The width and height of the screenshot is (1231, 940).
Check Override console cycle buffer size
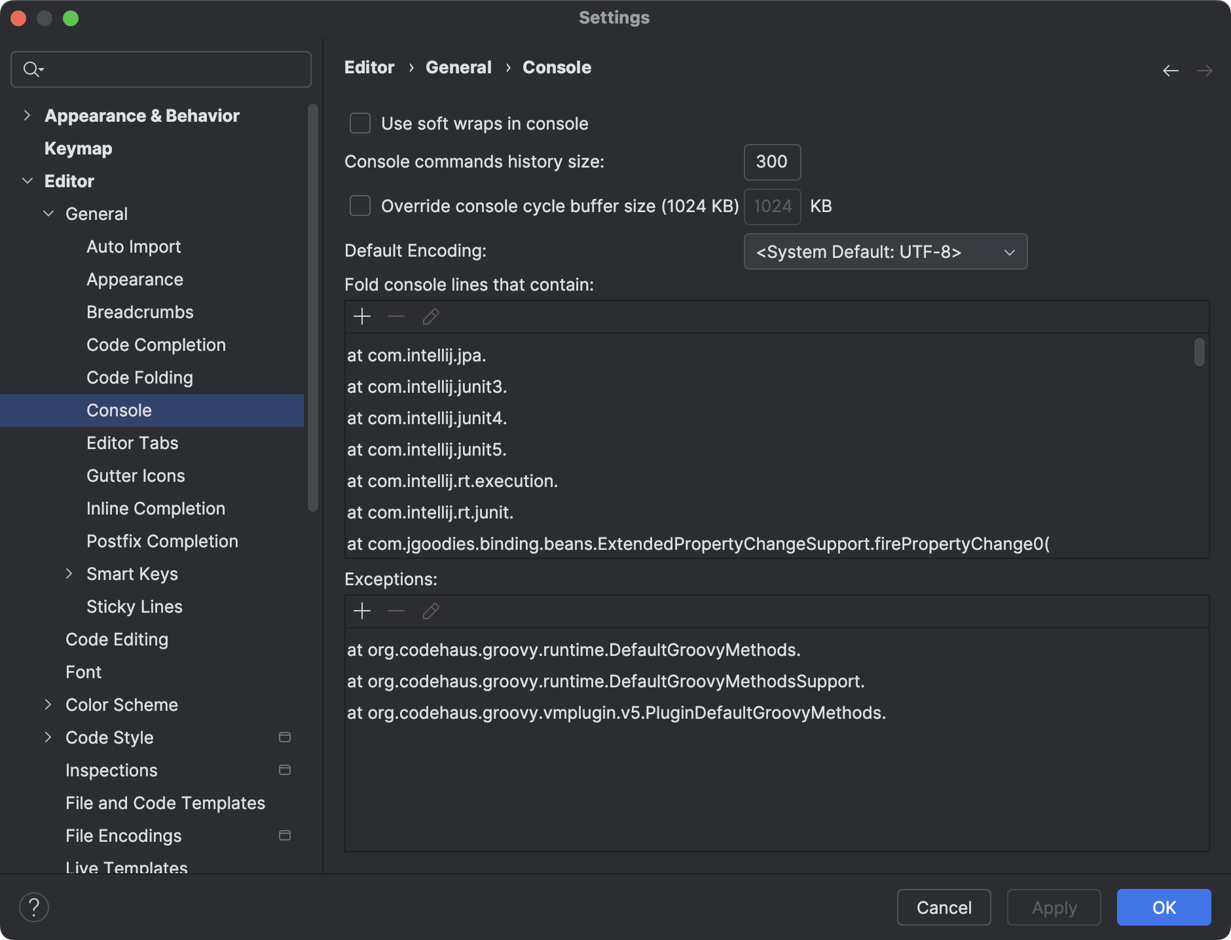tap(360, 206)
